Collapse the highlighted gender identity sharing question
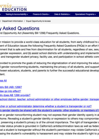The height and width of the screenshot is (139, 99). point(50,110)
